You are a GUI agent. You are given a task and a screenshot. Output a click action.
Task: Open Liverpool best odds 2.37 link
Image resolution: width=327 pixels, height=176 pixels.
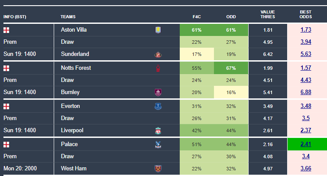pyautogui.click(x=306, y=130)
